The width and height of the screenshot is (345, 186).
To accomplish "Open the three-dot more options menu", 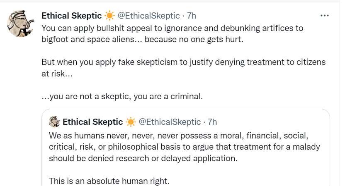I will coord(325,15).
